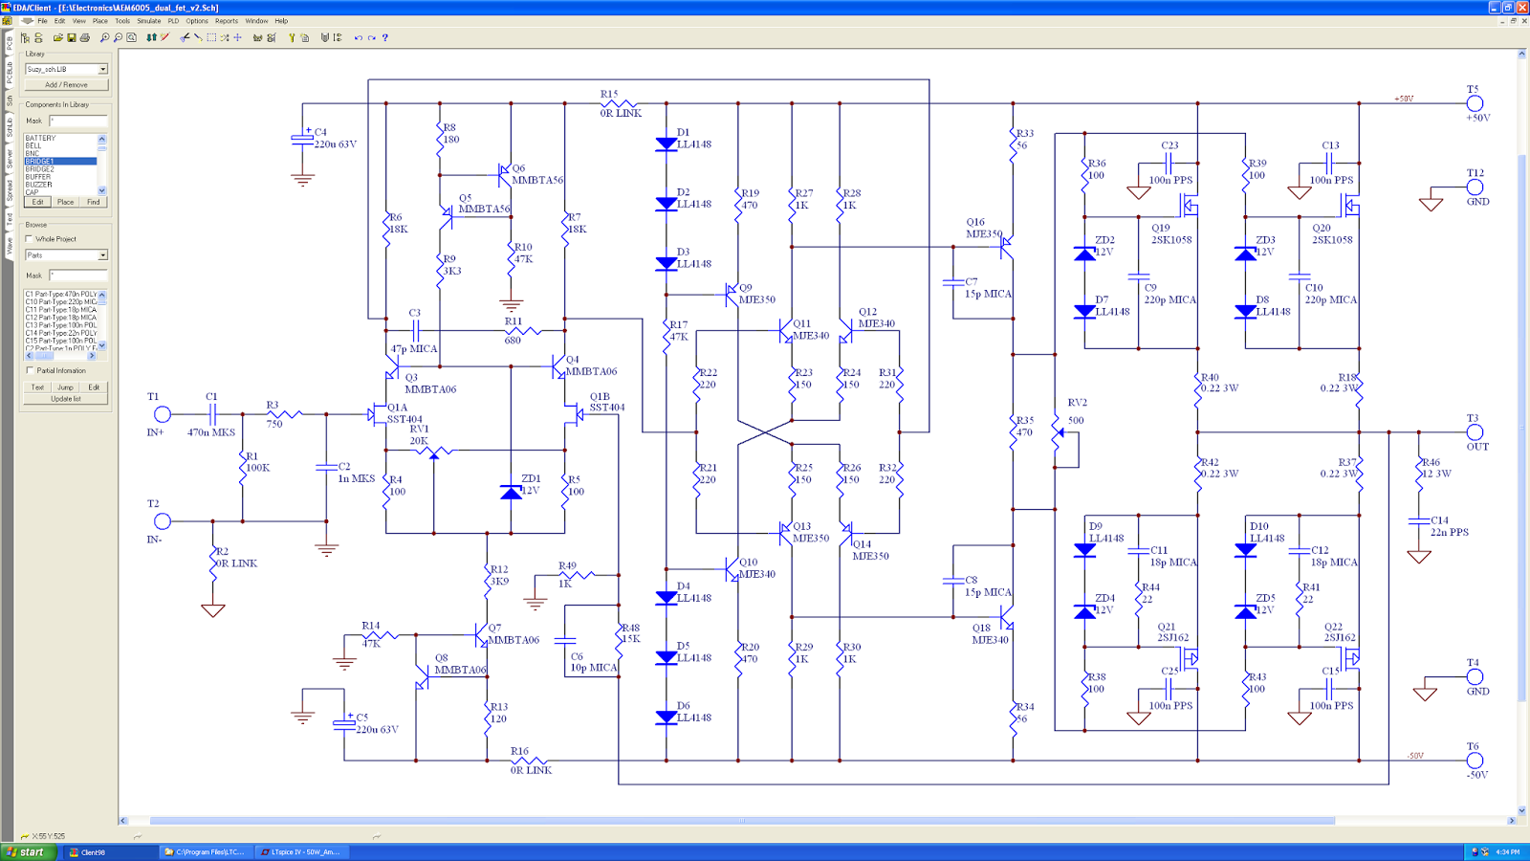This screenshot has width=1530, height=861.
Task: Open schematic file with the folder icon
Action: click(57, 38)
